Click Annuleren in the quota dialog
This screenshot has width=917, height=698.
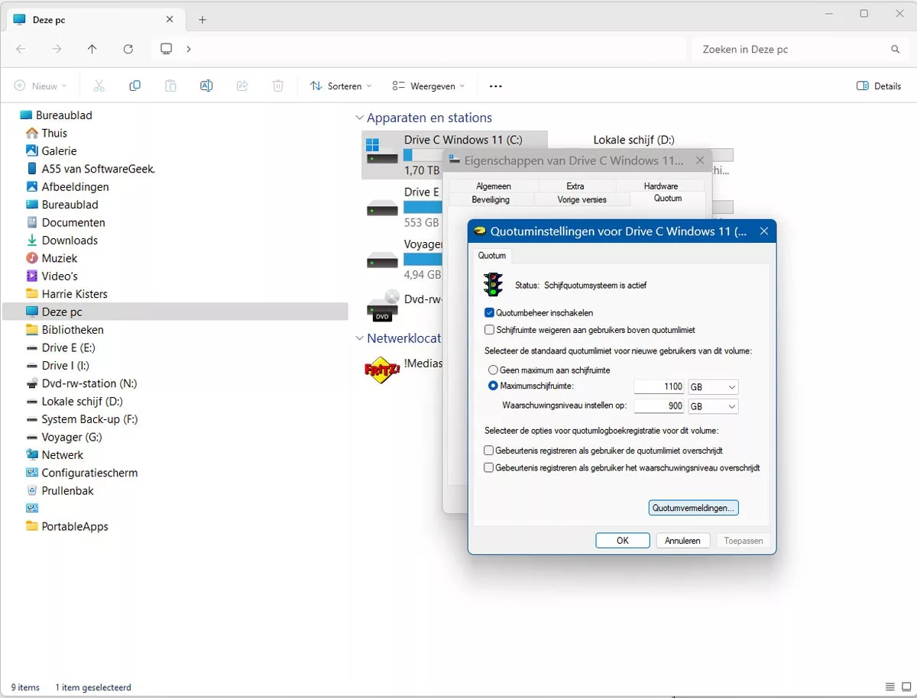(x=682, y=541)
